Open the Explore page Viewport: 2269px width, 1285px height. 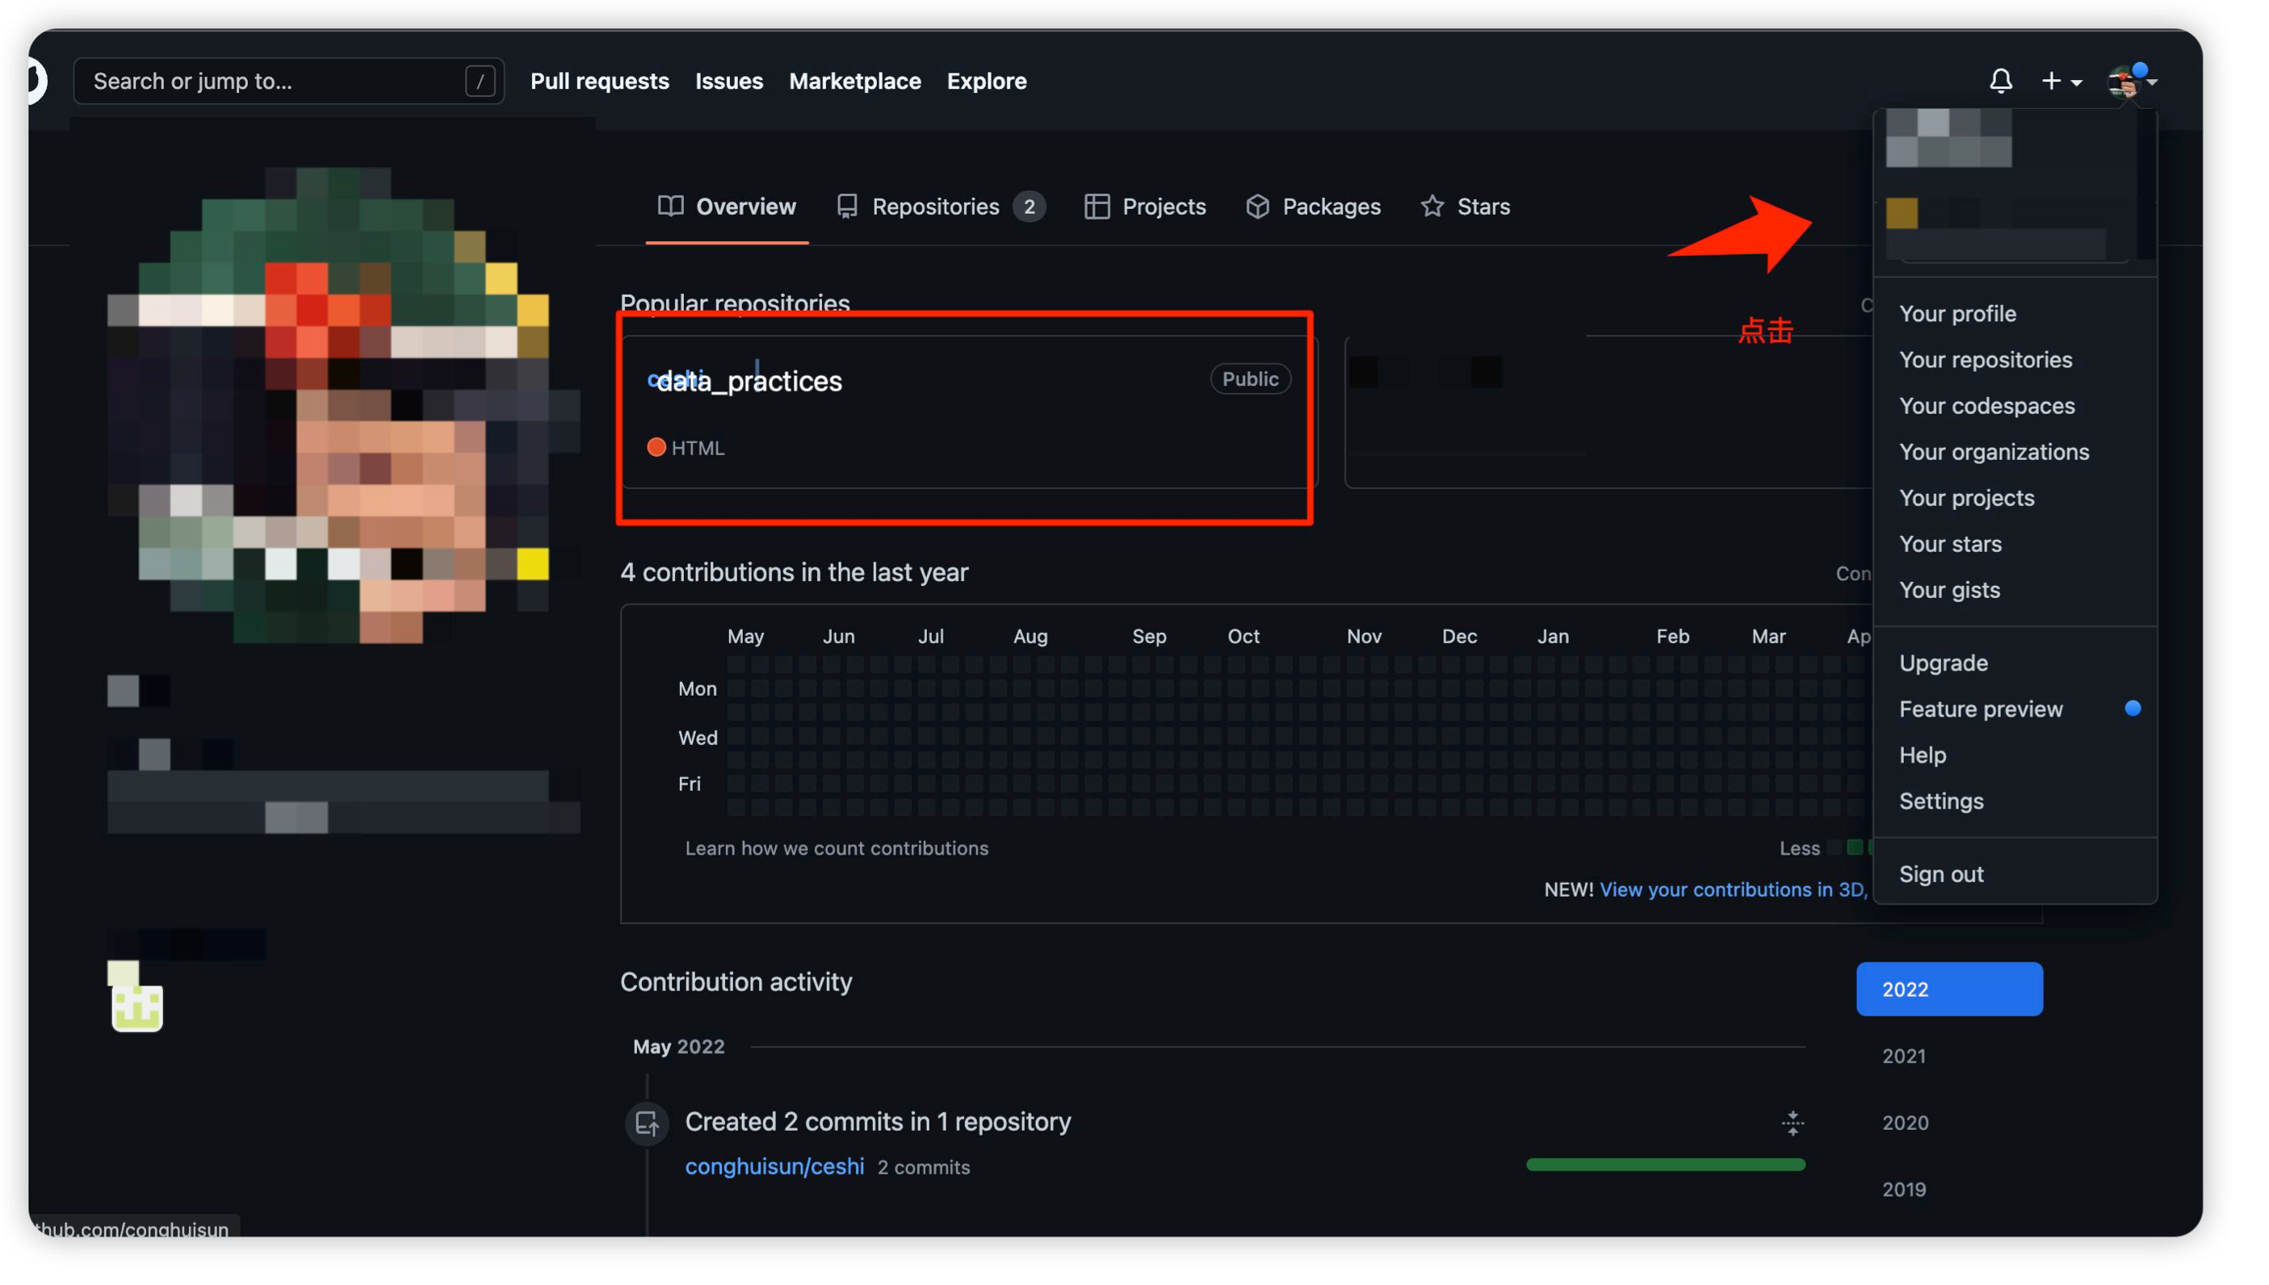click(986, 82)
